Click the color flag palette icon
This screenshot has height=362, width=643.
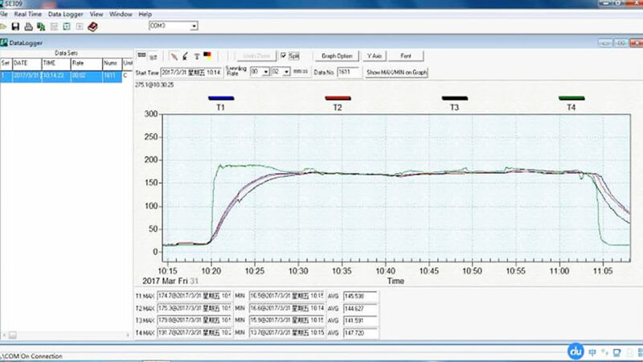pos(207,56)
